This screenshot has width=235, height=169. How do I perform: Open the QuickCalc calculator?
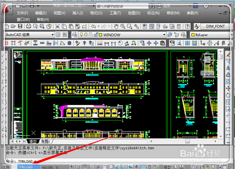179,26
